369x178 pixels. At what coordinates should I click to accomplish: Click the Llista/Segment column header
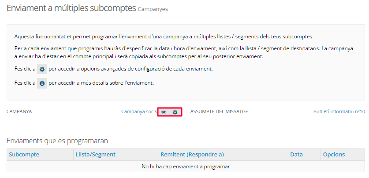pos(95,154)
